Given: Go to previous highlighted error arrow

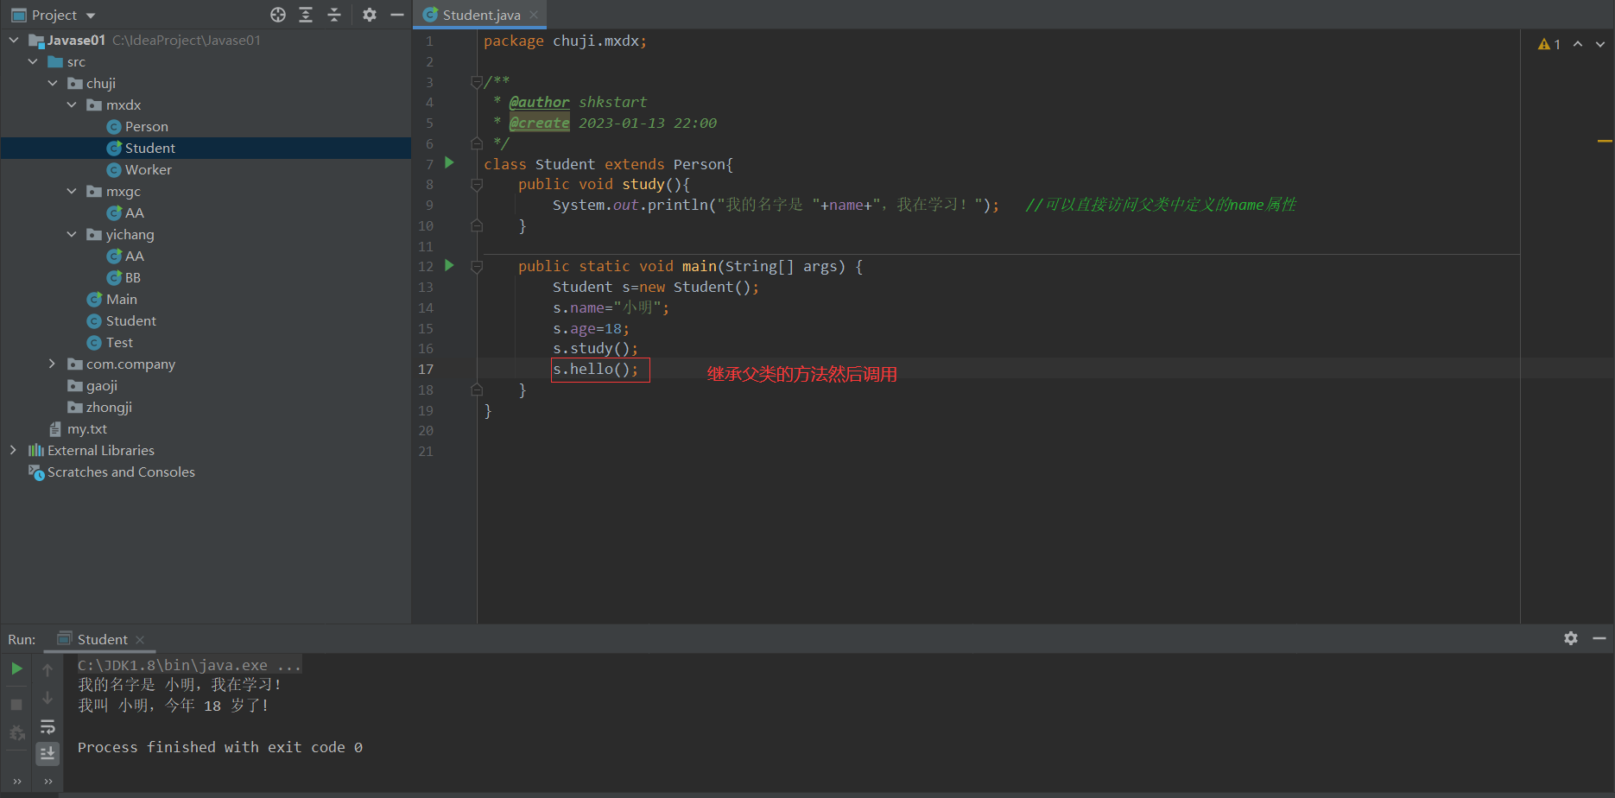Looking at the screenshot, I should pos(1578,44).
